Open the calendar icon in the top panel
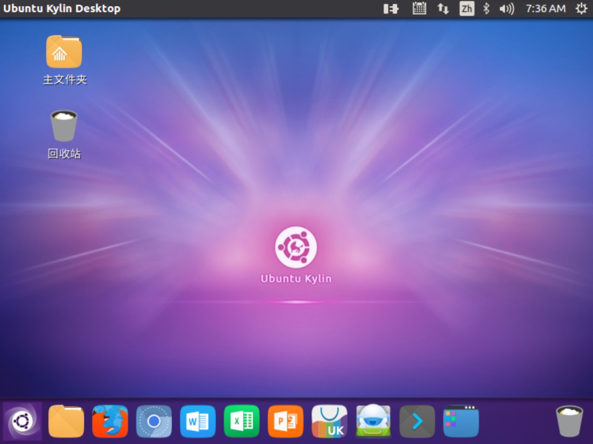The image size is (593, 444). coord(419,8)
